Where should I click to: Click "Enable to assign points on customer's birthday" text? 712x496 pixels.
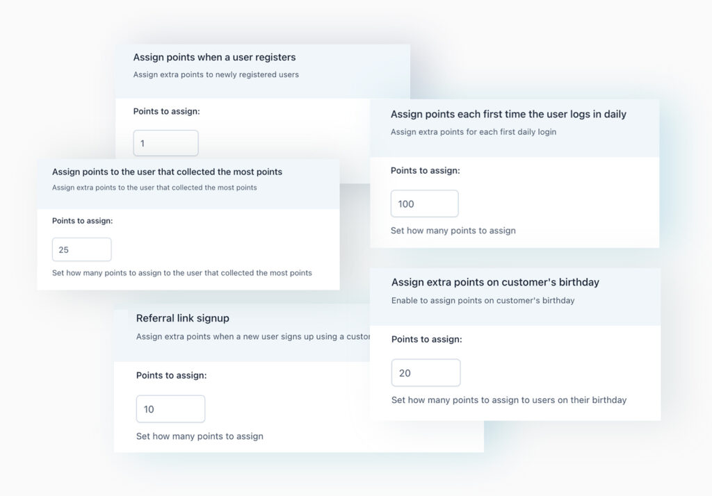[483, 300]
